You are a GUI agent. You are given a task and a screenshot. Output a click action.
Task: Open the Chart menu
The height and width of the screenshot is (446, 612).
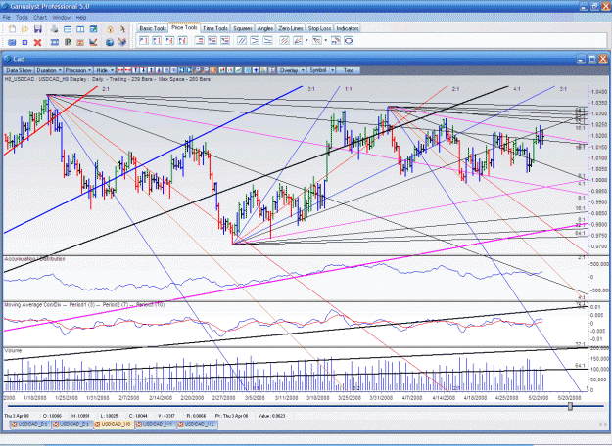pos(40,18)
